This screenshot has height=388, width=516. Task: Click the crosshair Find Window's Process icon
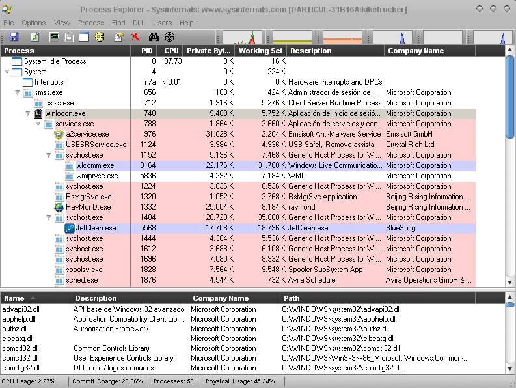pos(169,37)
